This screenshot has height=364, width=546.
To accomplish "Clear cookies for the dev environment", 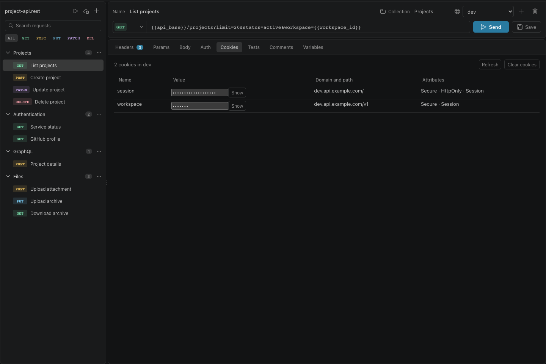I will coord(522,65).
